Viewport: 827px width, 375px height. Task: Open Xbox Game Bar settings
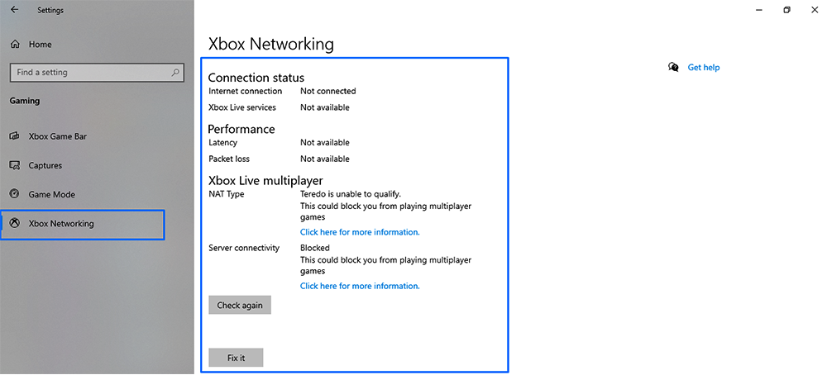(58, 136)
